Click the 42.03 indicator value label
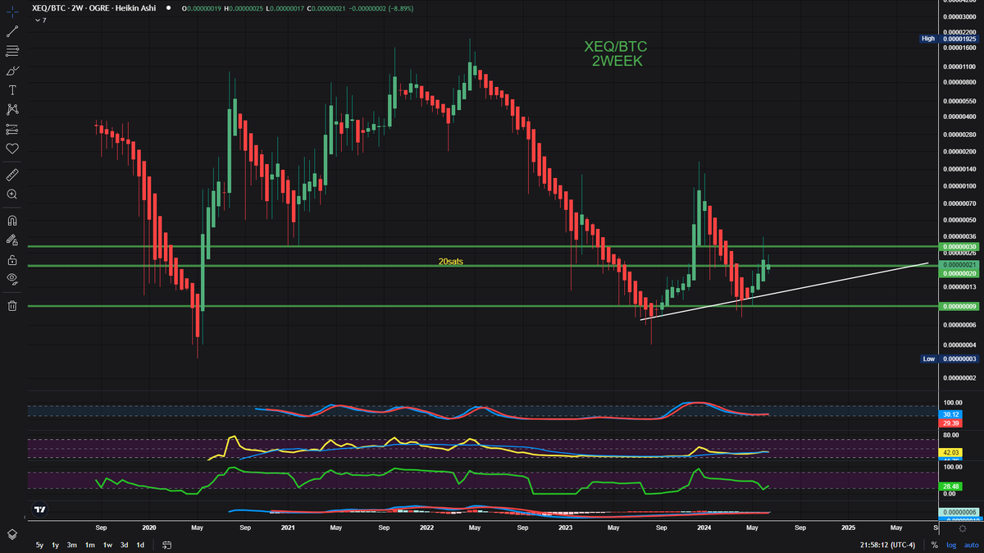 952,453
